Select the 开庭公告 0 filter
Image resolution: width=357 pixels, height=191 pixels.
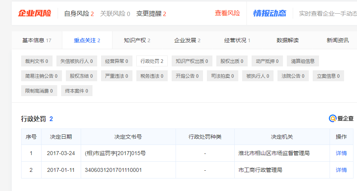point(187,76)
